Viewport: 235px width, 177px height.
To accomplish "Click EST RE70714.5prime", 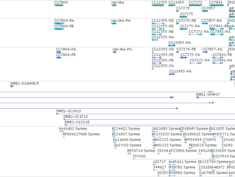I will pos(129,154).
